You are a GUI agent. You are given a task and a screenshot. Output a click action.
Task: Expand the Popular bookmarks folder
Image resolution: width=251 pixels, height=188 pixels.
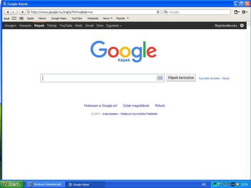[122, 18]
